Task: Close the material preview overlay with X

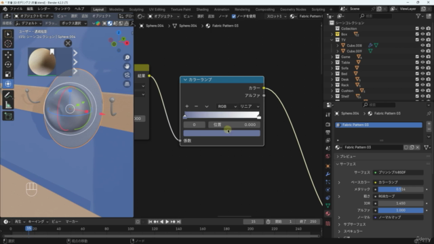Action: pos(68,43)
